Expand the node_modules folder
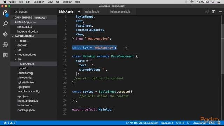The width and height of the screenshot is (224, 126). click(15, 55)
